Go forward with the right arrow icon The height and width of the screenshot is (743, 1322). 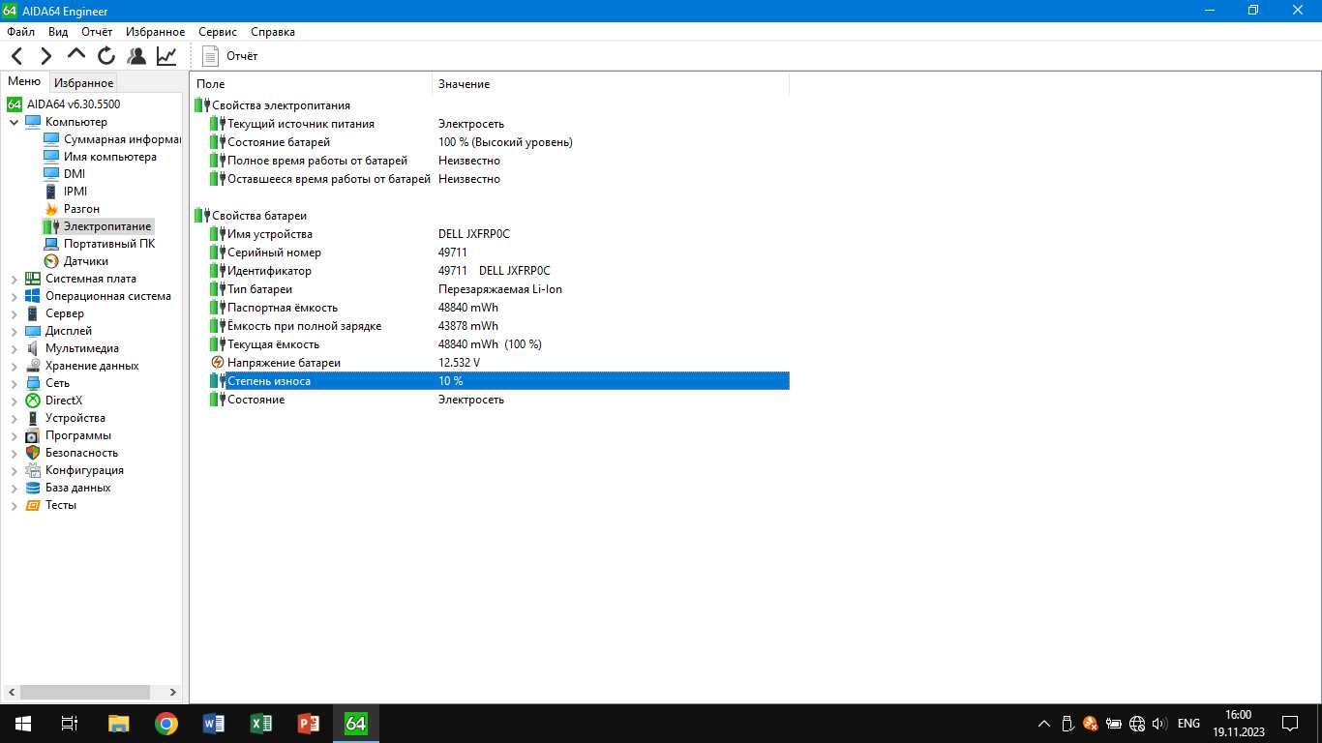45,56
